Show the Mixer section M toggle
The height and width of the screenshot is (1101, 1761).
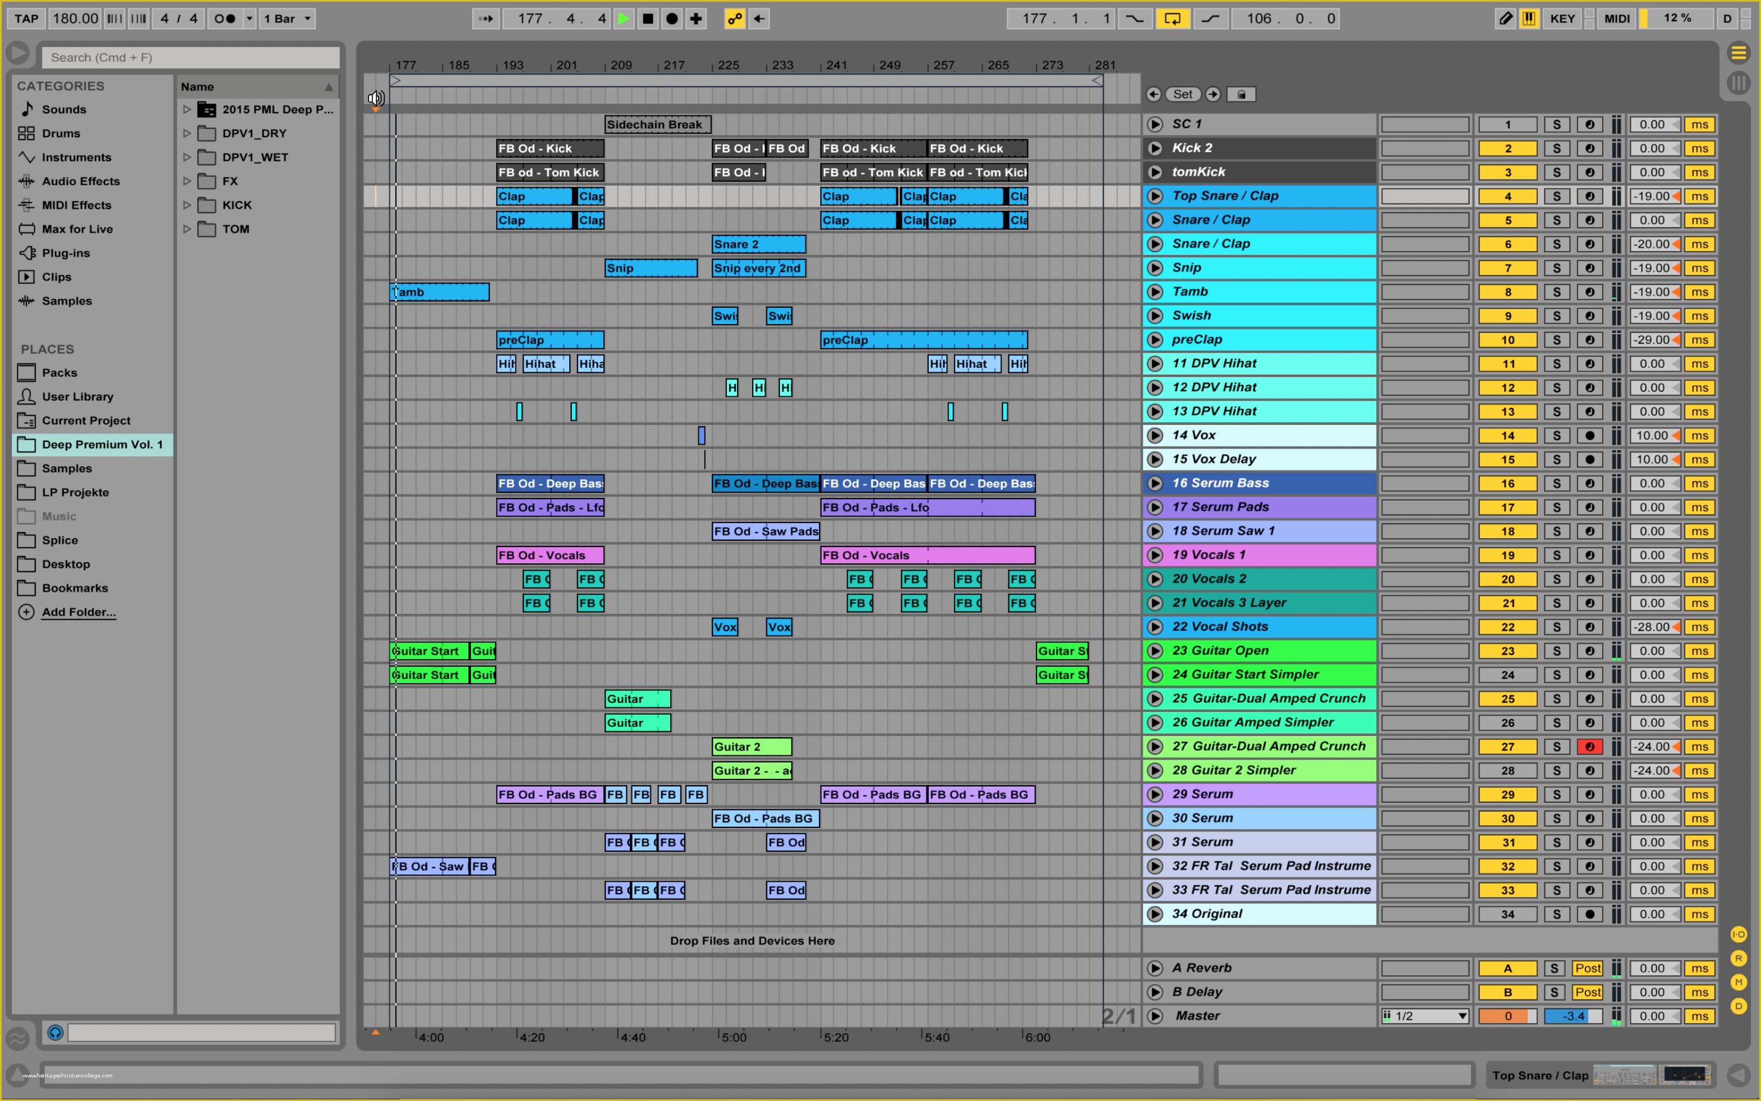[1737, 982]
